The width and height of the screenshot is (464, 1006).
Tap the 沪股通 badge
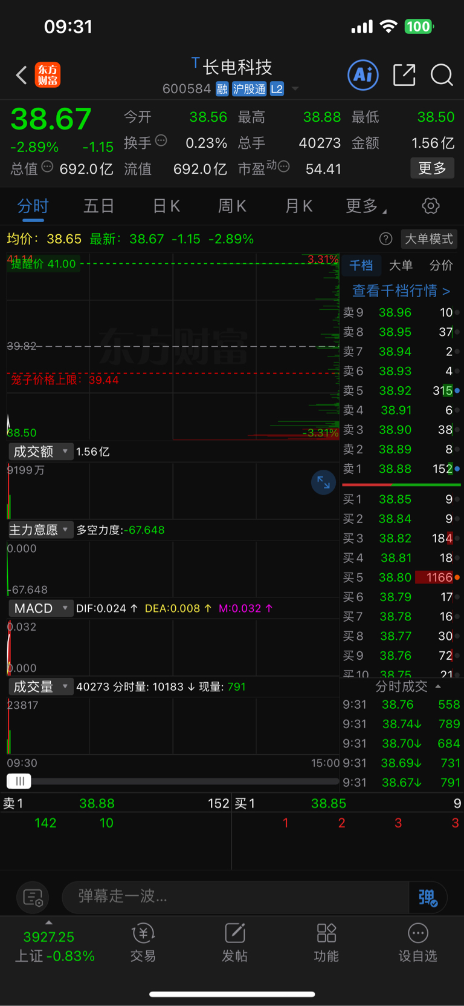click(249, 89)
